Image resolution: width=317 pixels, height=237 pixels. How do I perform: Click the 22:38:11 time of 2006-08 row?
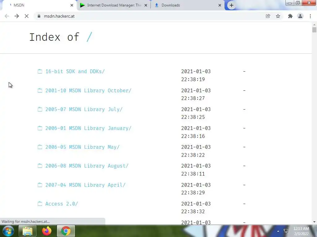193,174
